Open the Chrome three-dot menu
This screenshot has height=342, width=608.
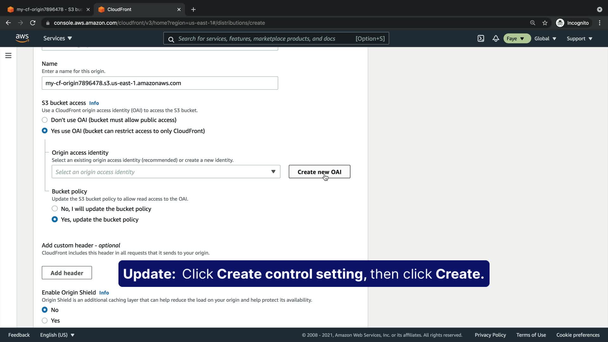599,23
